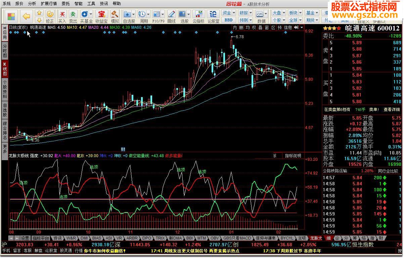404x258 pixels.
Task: Click the 设置 button in indicator bar
Action: (25, 238)
